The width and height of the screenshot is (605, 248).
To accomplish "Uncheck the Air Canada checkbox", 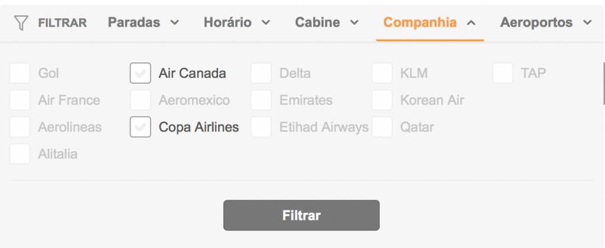I will click(x=141, y=73).
